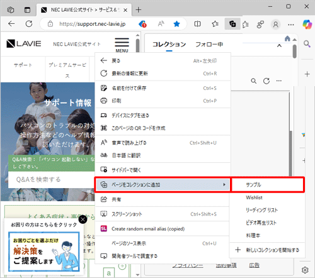Open the Settings and more ellipsis menu
The width and height of the screenshot is (315, 278).
point(291,25)
